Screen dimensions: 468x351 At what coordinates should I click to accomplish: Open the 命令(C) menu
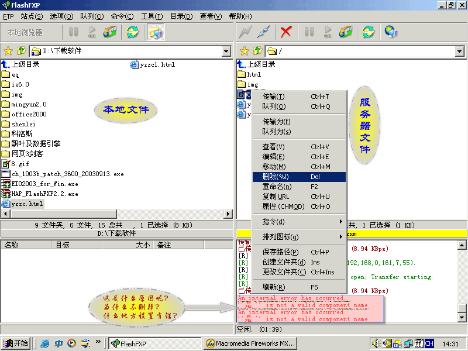tap(122, 16)
